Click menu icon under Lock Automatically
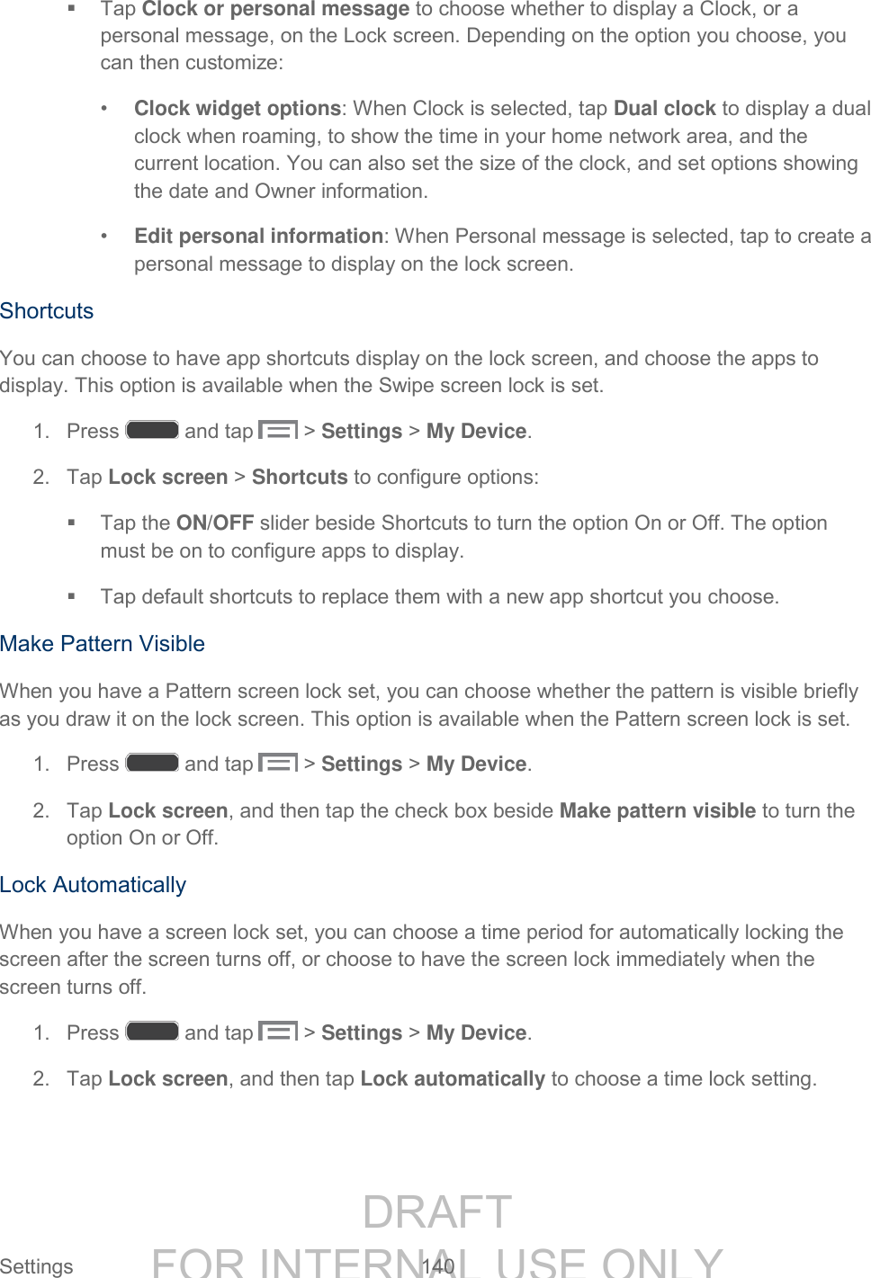871x1278 pixels. [x=278, y=1032]
